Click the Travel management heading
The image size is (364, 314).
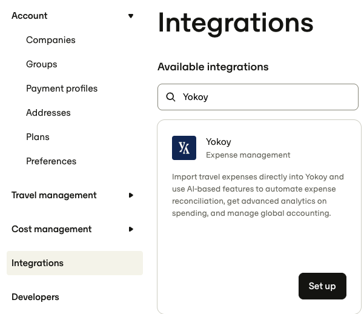(x=54, y=195)
